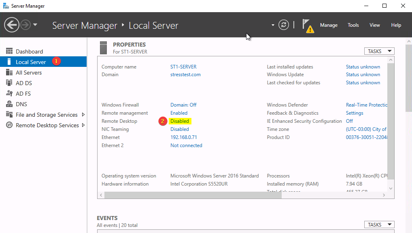This screenshot has height=233, width=412.
Task: Expand Remote Desktop Services arrow
Action: (x=83, y=125)
